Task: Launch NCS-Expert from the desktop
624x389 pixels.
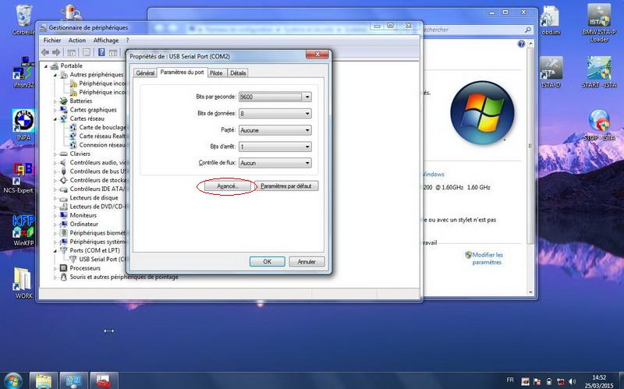Action: coord(18,178)
